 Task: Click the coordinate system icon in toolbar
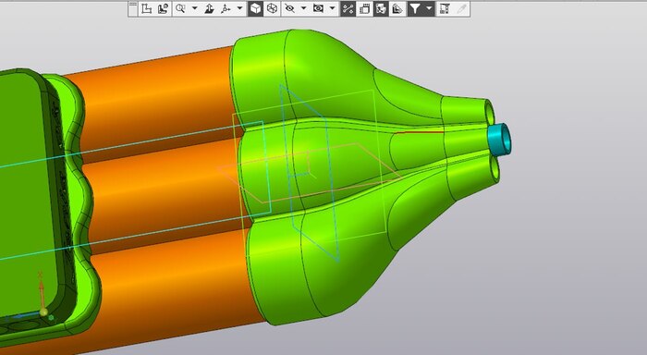tap(146, 8)
